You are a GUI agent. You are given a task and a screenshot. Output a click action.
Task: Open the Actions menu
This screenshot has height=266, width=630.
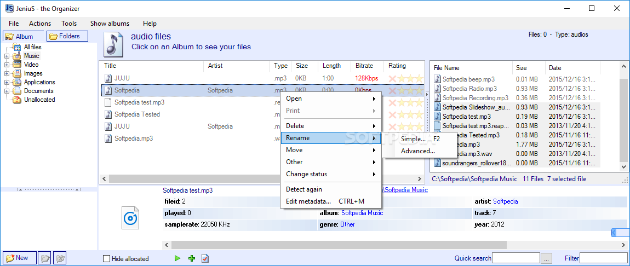click(x=40, y=24)
